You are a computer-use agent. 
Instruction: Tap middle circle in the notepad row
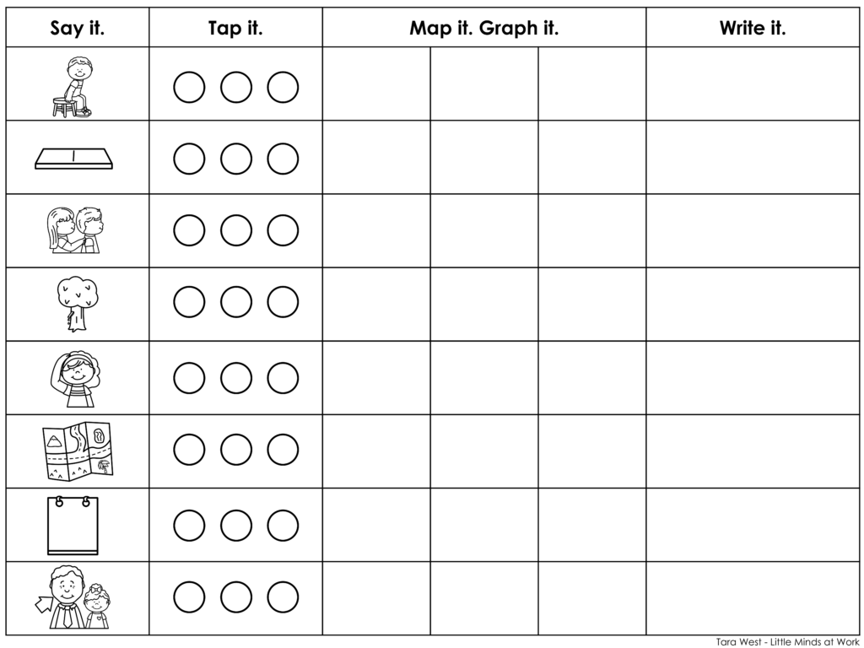236,524
